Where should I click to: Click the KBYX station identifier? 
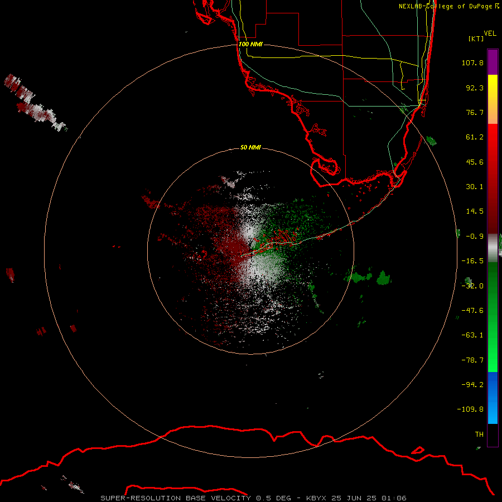coord(317,498)
